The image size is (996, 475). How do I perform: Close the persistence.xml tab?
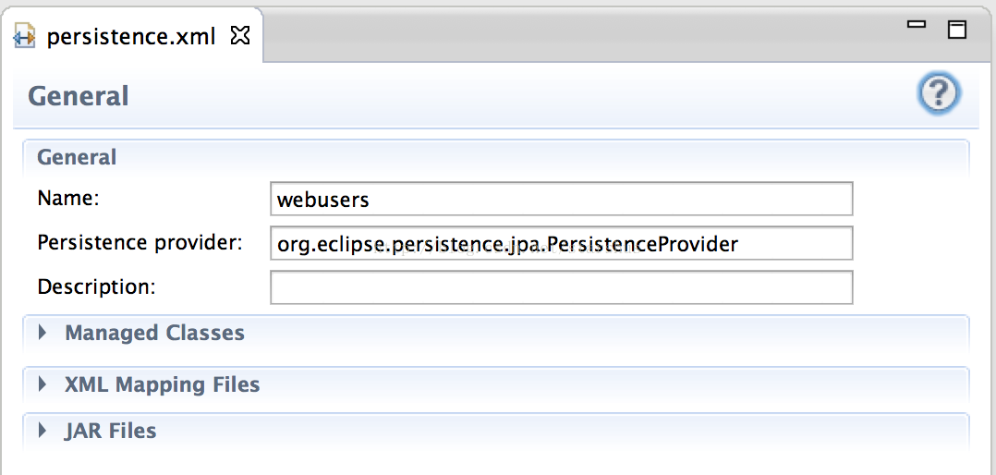tap(240, 35)
